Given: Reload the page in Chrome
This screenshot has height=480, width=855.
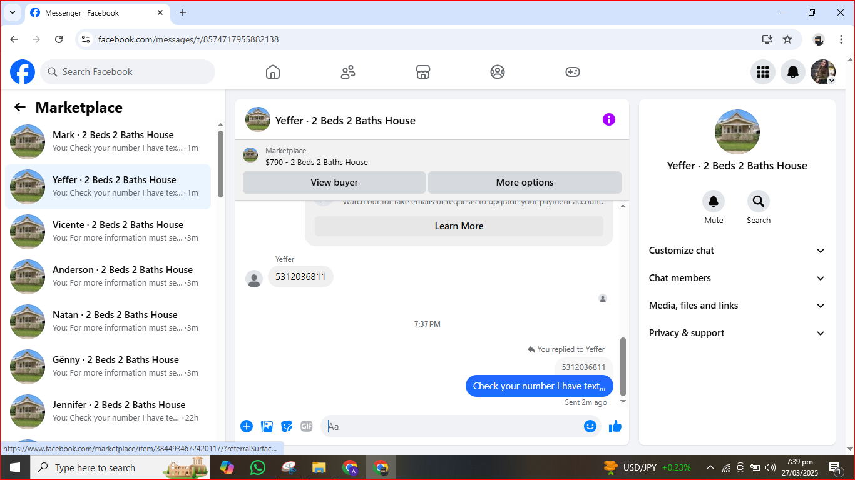Looking at the screenshot, I should click(x=59, y=39).
